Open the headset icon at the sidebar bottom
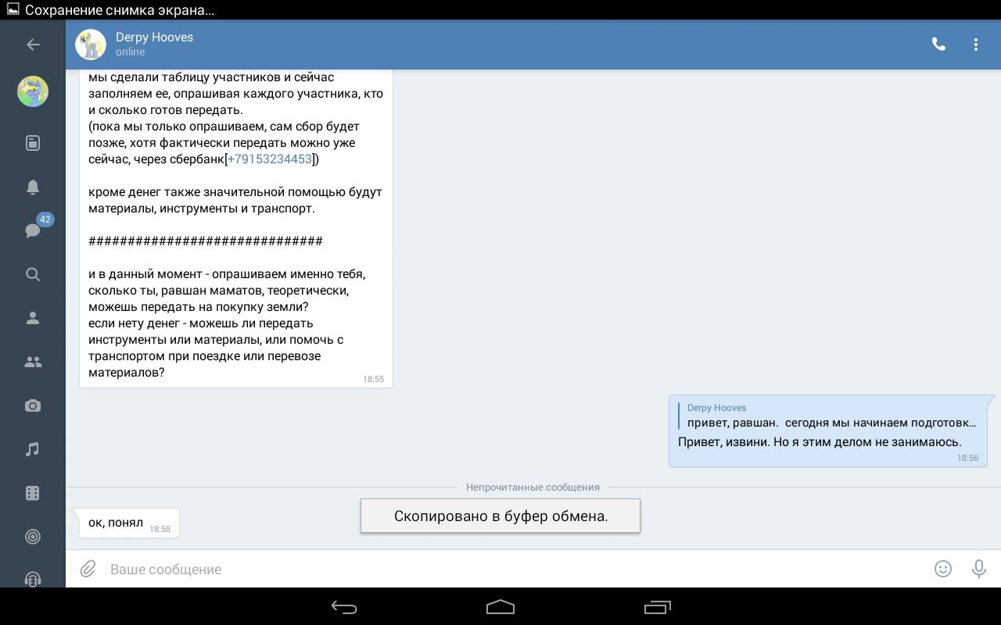This screenshot has height=625, width=1001. 33,579
